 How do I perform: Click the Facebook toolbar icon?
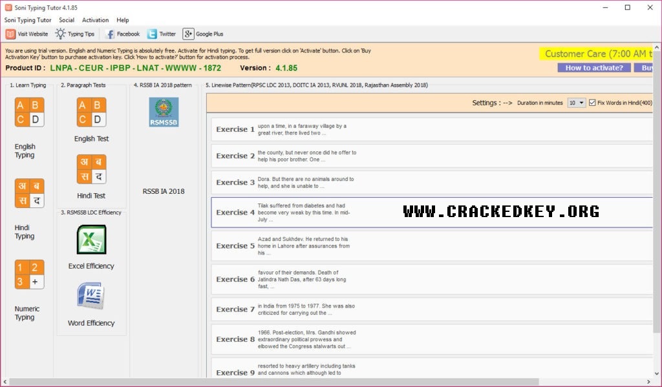[x=110, y=34]
